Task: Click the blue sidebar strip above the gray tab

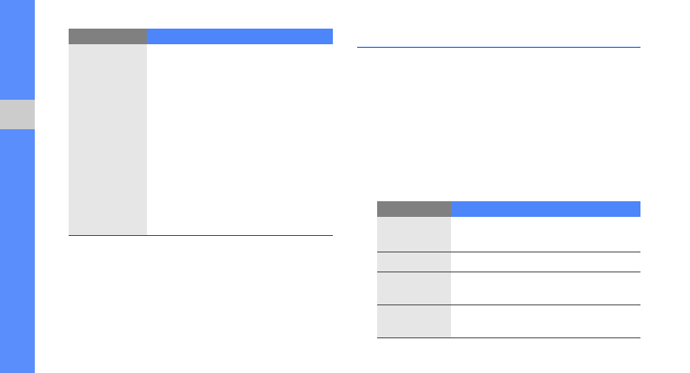Action: coord(17,49)
